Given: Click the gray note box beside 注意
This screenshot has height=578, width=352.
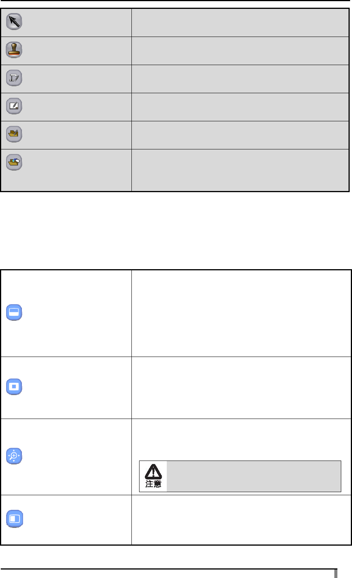Looking at the screenshot, I should pyautogui.click(x=254, y=476).
